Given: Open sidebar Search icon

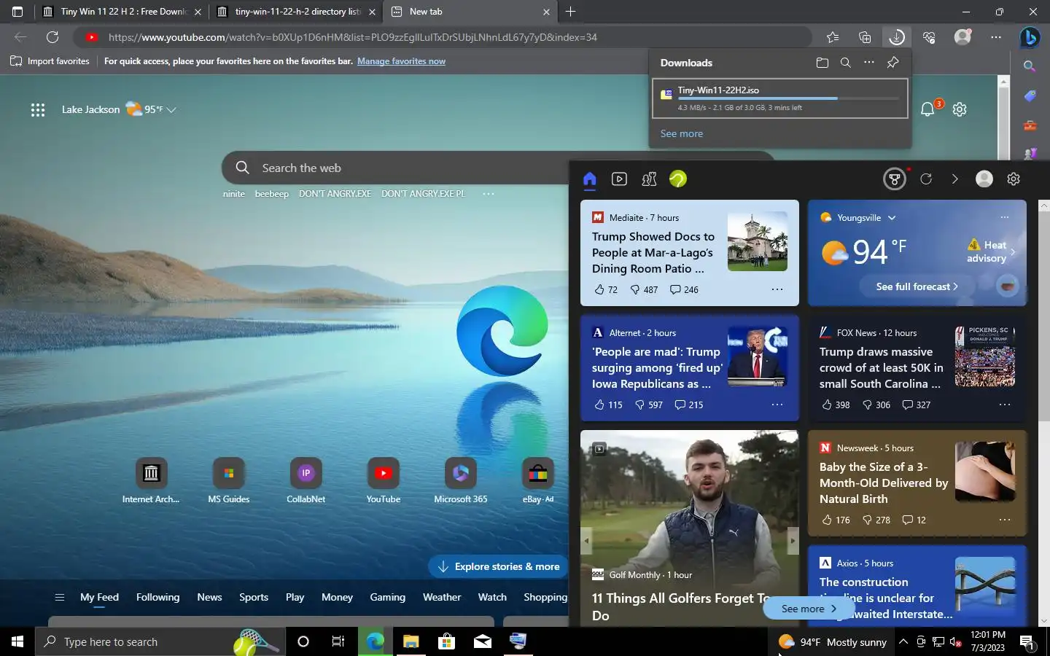Looking at the screenshot, I should pyautogui.click(x=1030, y=66).
